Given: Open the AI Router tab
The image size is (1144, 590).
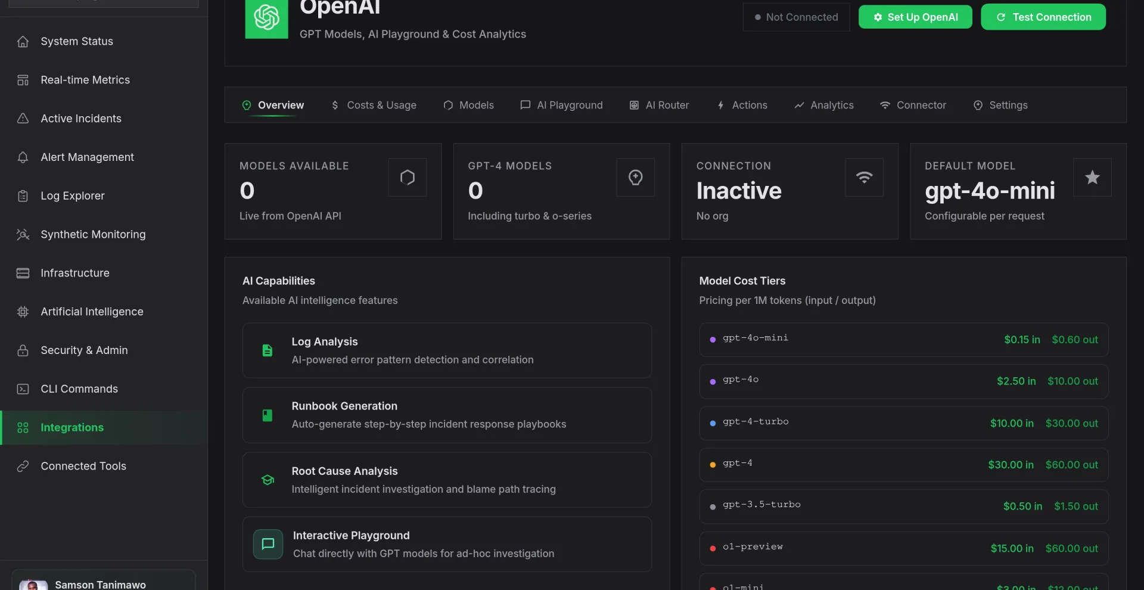Looking at the screenshot, I should coord(659,105).
